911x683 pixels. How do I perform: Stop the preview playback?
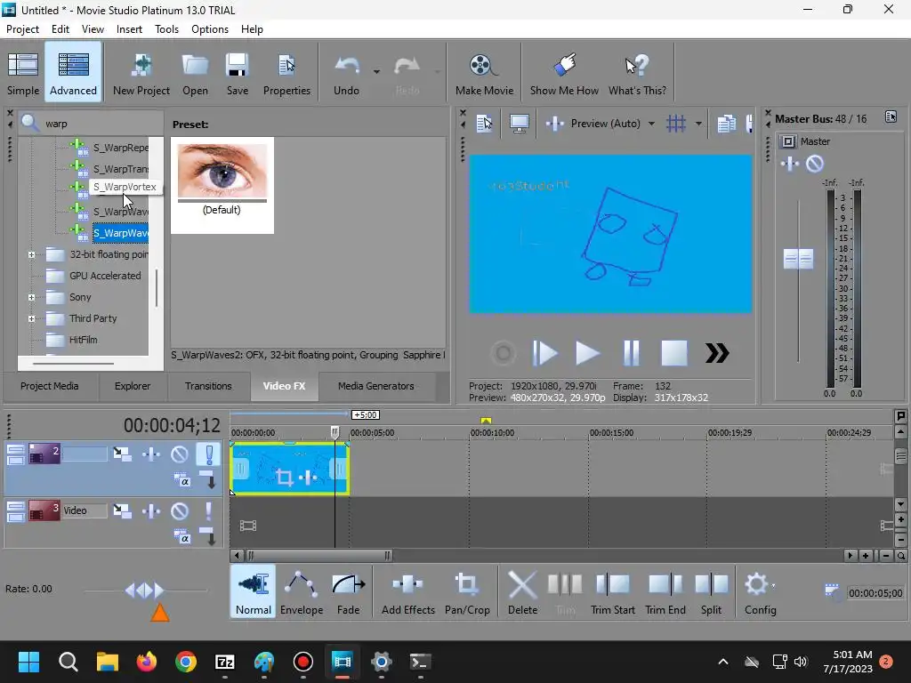(674, 352)
